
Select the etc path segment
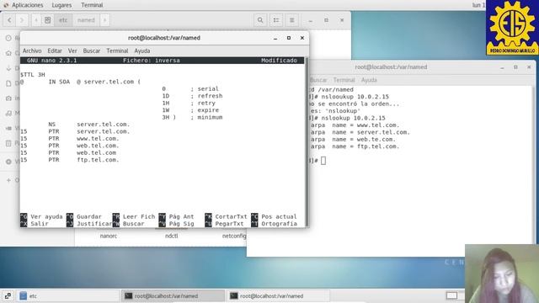click(63, 20)
